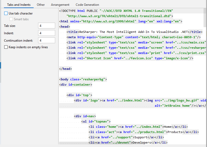
Task: Click the Products list item line
Action: [x=143, y=132]
